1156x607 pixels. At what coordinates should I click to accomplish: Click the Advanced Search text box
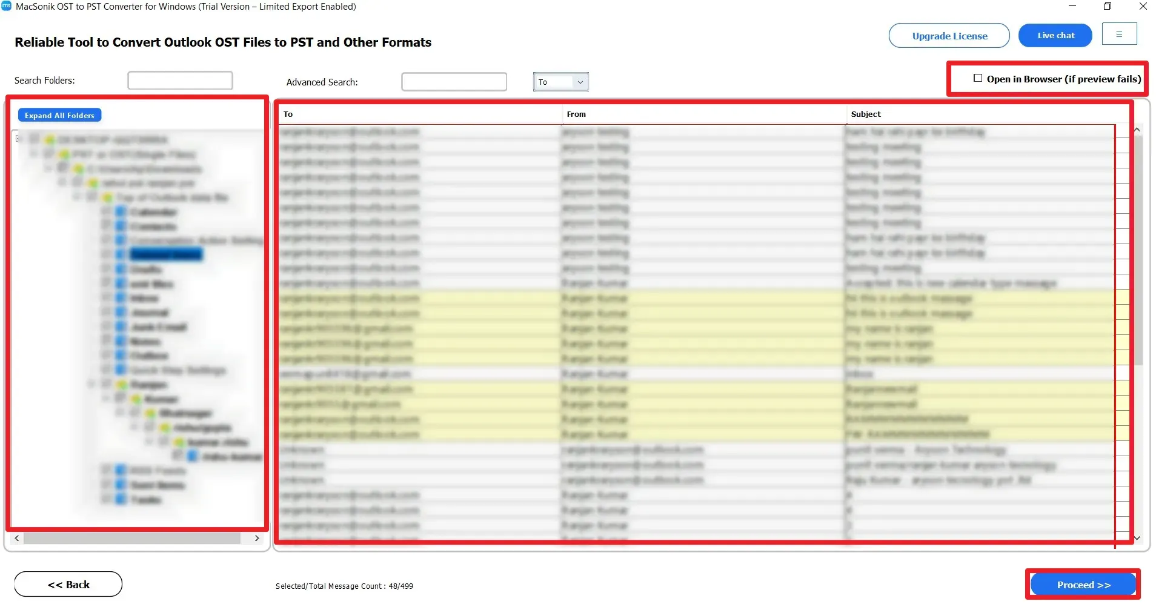click(454, 82)
